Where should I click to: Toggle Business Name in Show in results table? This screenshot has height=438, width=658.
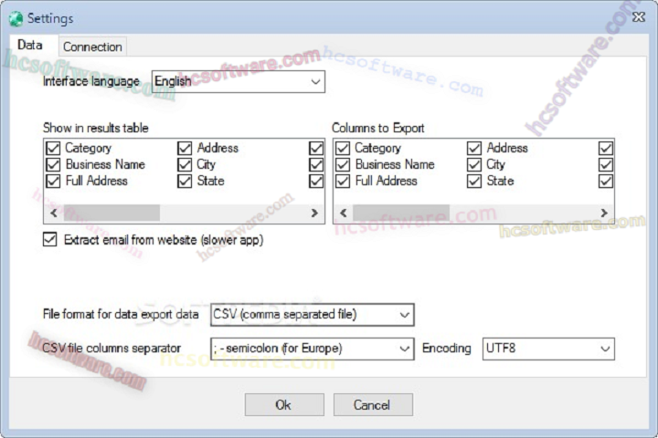click(53, 164)
